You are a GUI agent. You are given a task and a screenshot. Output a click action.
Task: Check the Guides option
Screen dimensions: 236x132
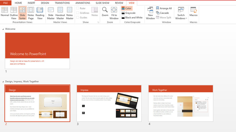[x=78, y=17]
